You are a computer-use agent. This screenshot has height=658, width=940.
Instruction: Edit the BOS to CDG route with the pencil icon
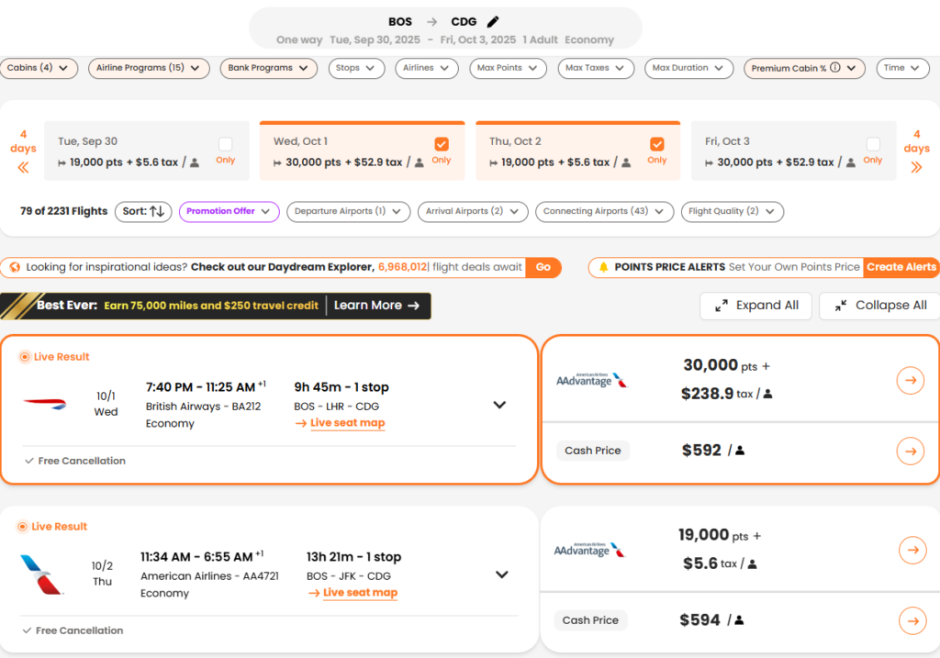pyautogui.click(x=493, y=22)
